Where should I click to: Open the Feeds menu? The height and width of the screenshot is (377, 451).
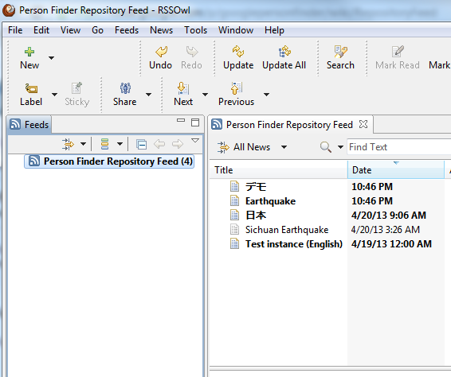point(127,30)
